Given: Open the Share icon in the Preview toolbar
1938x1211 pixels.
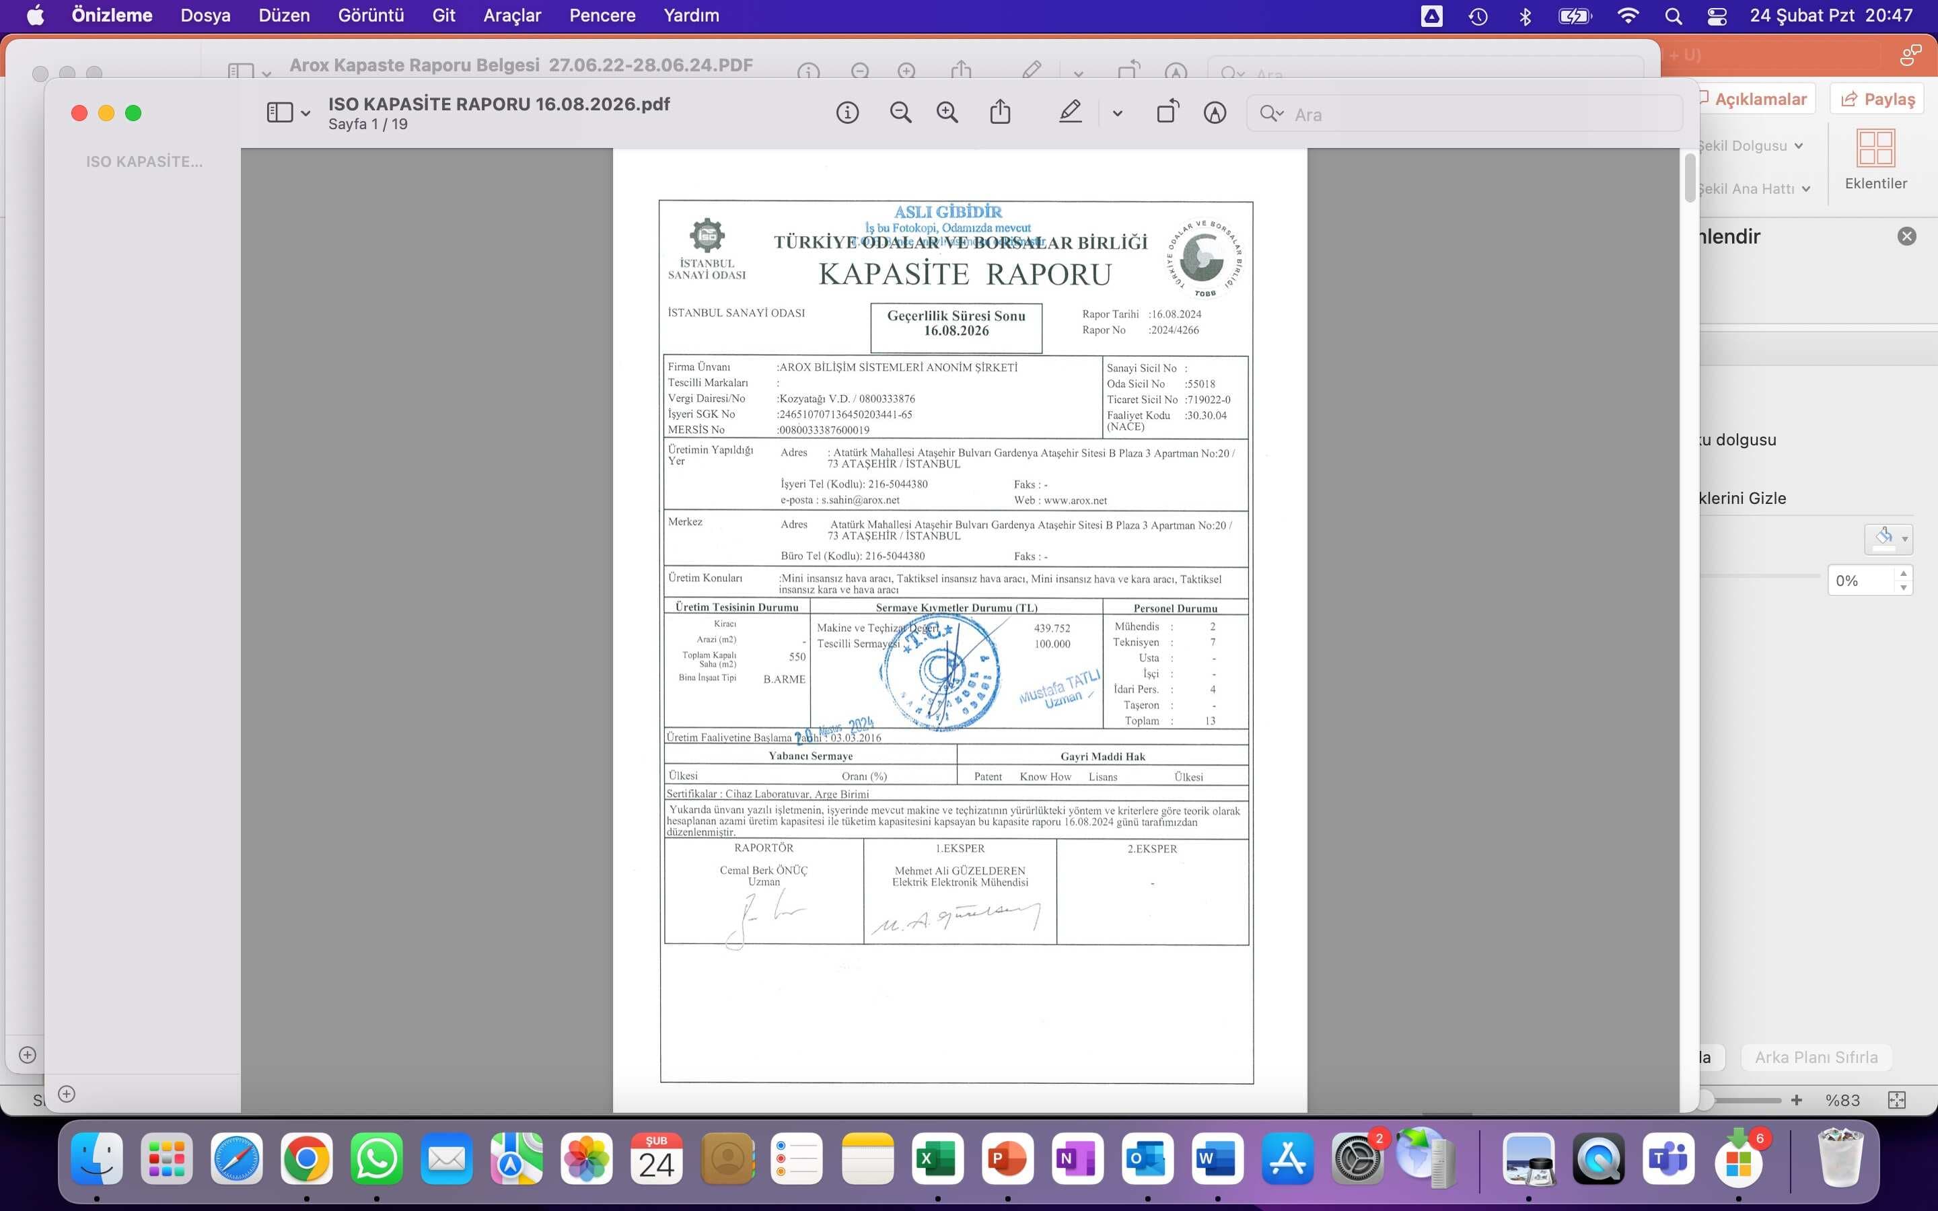Looking at the screenshot, I should click(x=999, y=113).
